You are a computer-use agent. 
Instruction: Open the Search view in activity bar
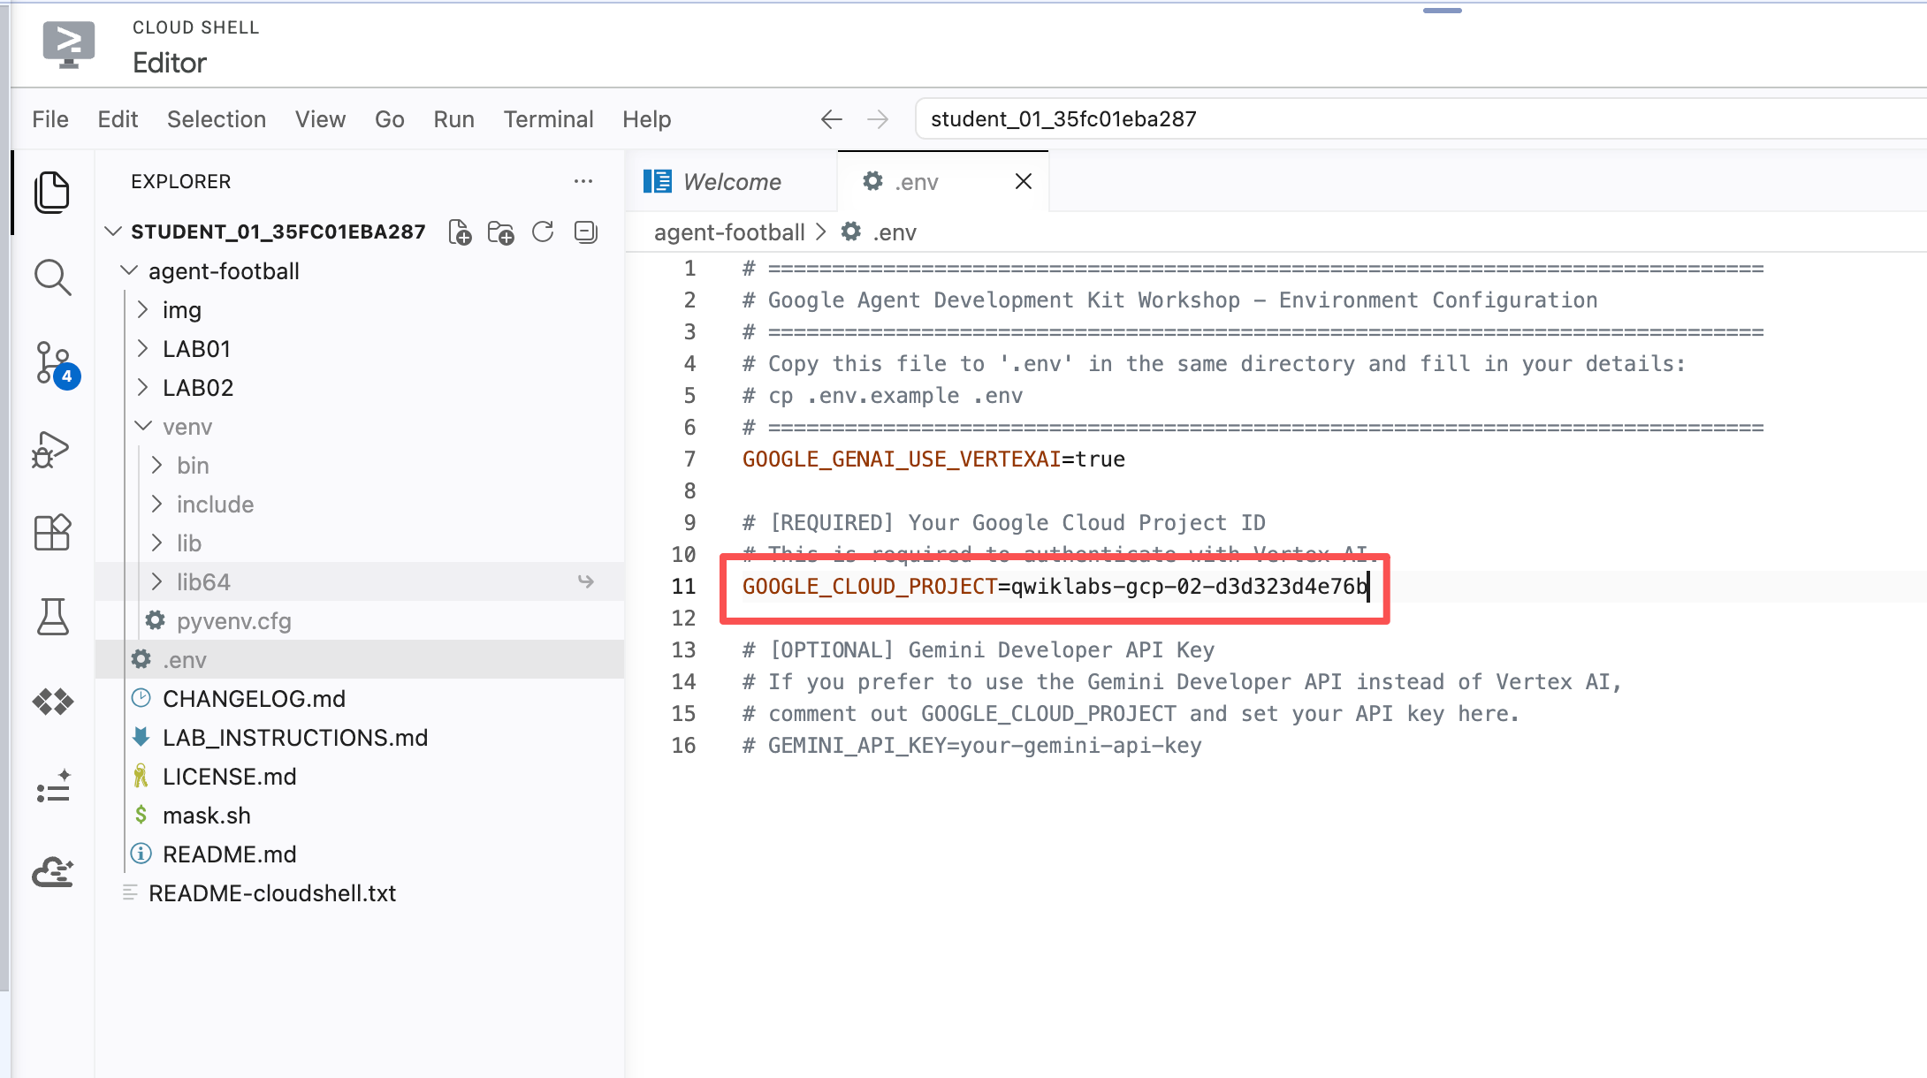click(x=52, y=277)
